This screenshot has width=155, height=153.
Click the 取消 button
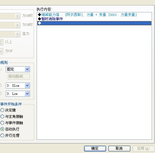(x=119, y=148)
